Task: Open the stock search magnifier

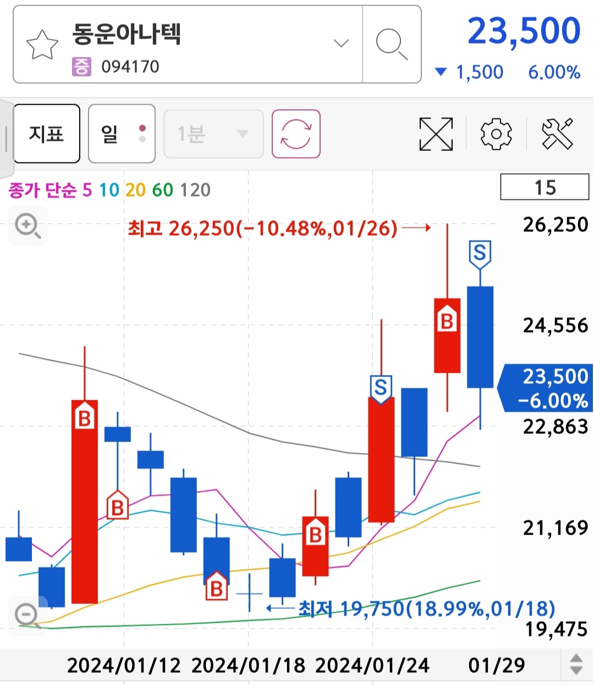Action: click(392, 44)
